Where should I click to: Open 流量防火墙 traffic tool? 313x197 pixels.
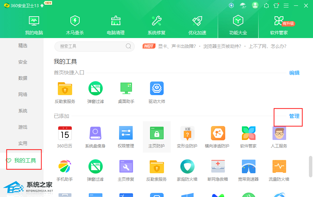pos(279,166)
